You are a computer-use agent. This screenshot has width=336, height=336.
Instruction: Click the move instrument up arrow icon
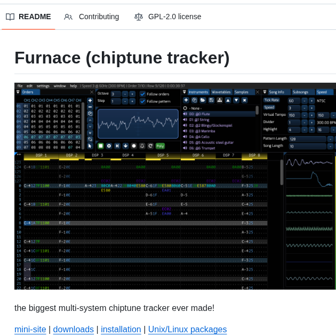[x=228, y=100]
